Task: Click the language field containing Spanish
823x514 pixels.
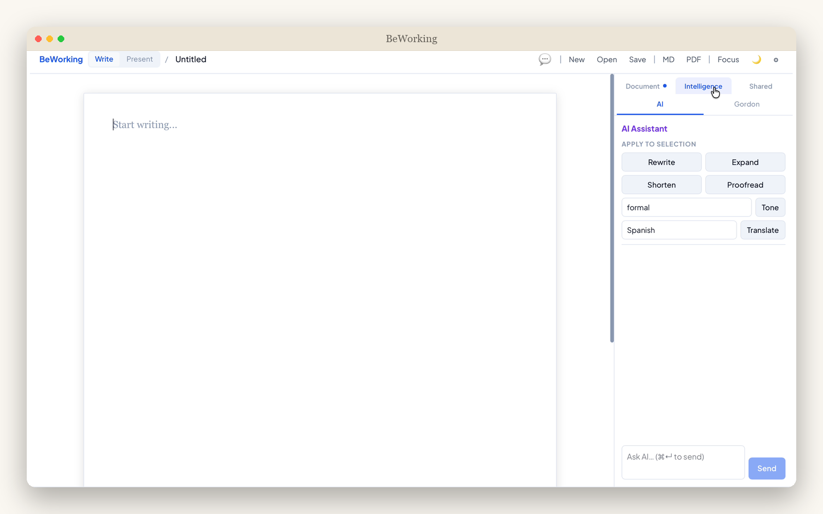Action: click(679, 230)
